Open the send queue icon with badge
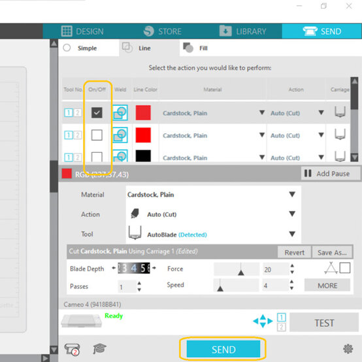 click(72, 349)
